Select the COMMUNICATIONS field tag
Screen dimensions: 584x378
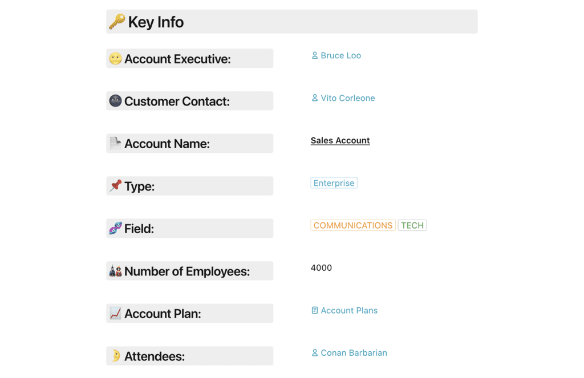pos(353,225)
